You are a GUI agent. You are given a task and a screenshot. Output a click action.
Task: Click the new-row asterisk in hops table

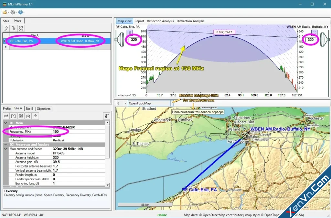coord(6,47)
